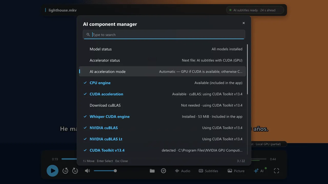This screenshot has width=328, height=184.
Task: Open the folder icon in player bar
Action: pos(152,171)
